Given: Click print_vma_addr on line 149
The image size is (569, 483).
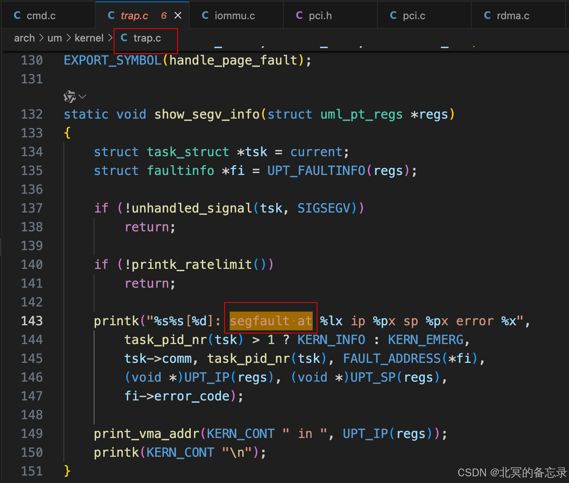Looking at the screenshot, I should (x=147, y=434).
